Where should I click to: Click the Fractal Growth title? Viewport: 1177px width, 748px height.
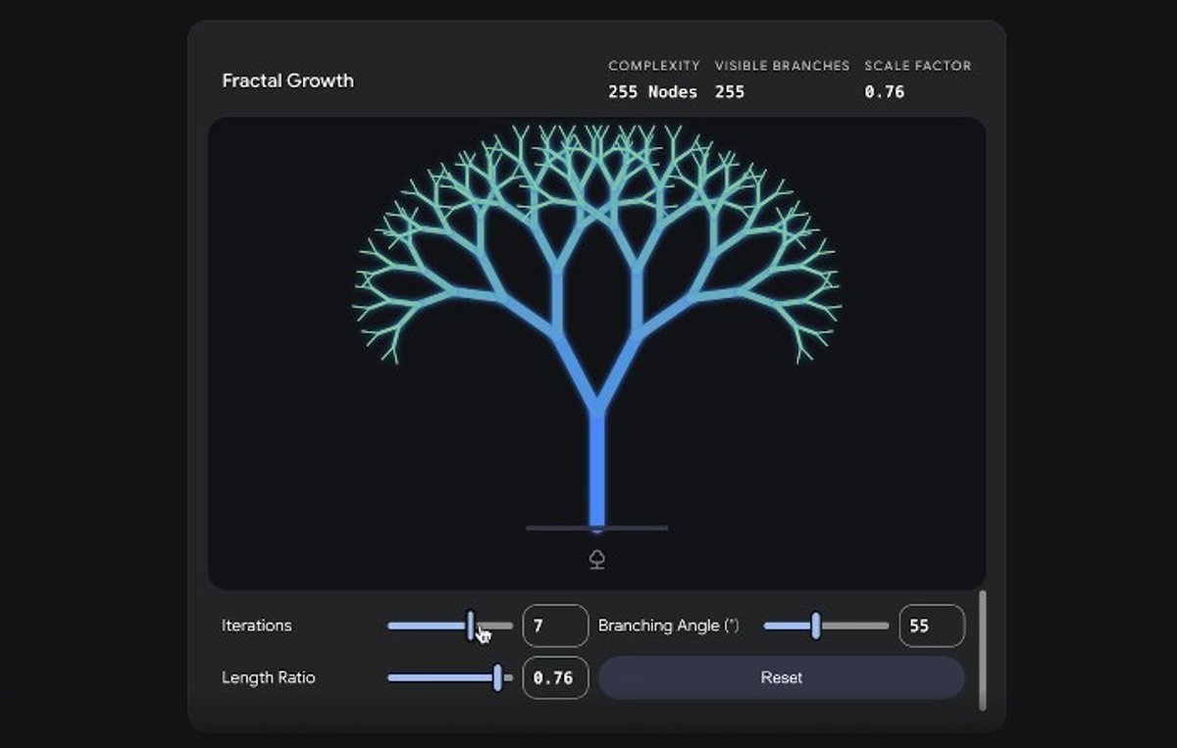click(287, 80)
